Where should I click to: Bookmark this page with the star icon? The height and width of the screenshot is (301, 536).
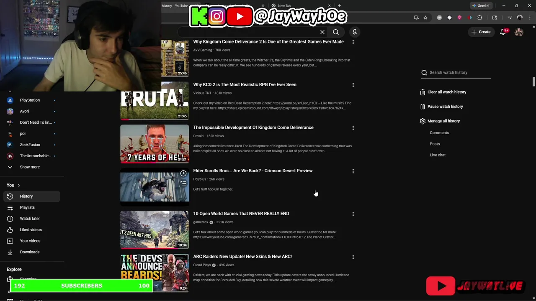click(x=425, y=18)
